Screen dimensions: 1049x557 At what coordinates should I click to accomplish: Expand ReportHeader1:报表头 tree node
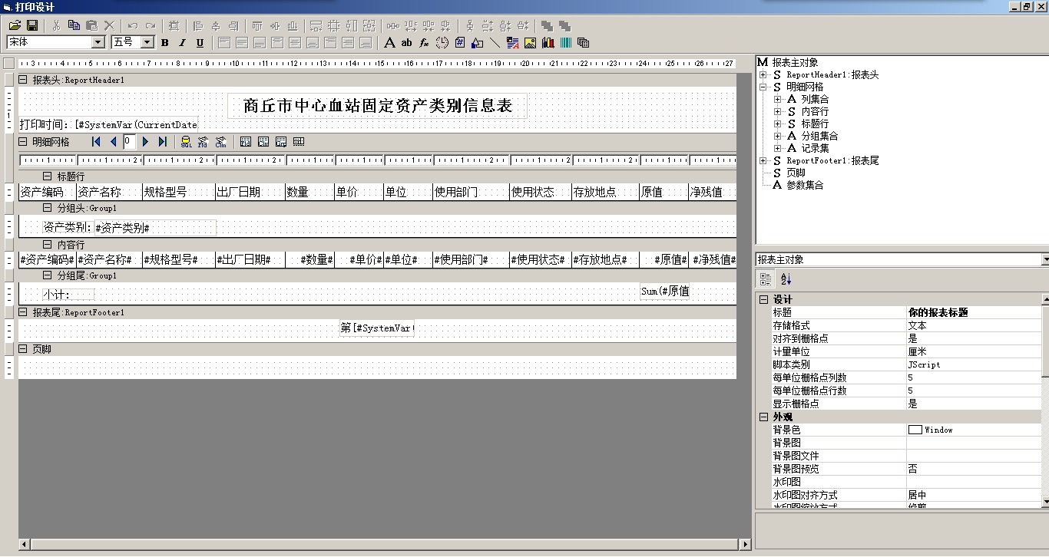coord(763,74)
